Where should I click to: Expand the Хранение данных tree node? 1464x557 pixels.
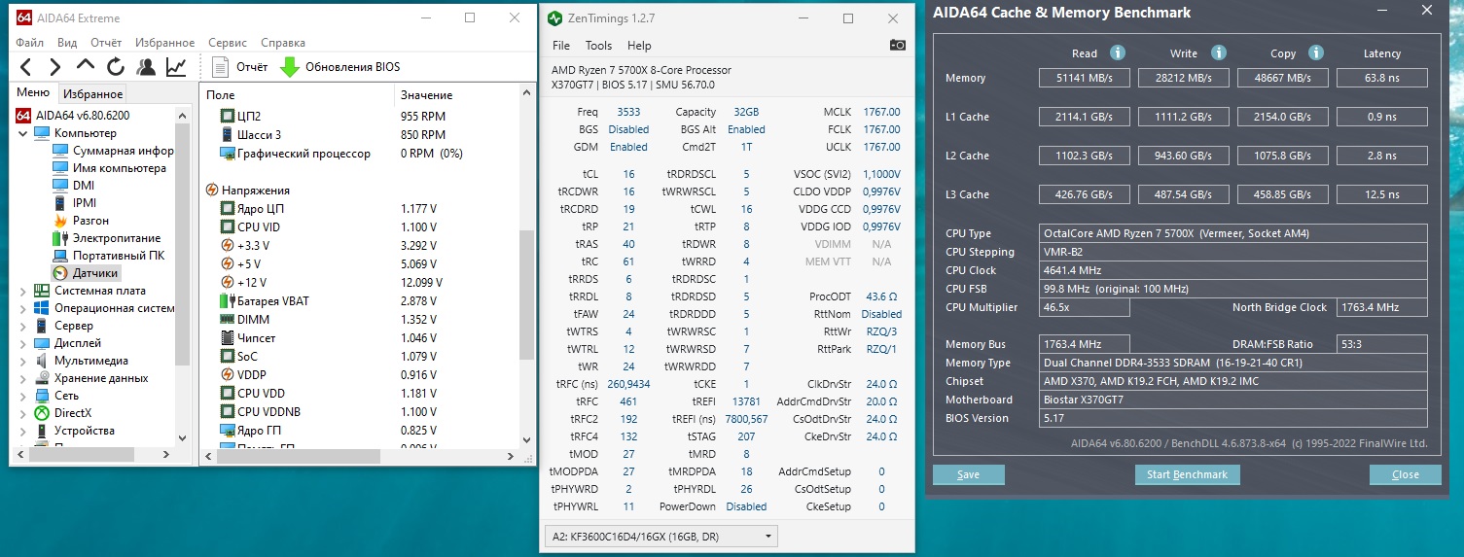click(x=23, y=378)
